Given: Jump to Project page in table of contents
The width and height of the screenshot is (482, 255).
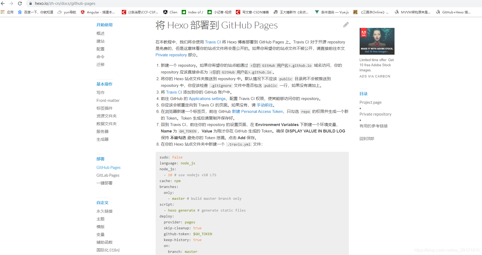Looking at the screenshot, I should tap(370, 102).
